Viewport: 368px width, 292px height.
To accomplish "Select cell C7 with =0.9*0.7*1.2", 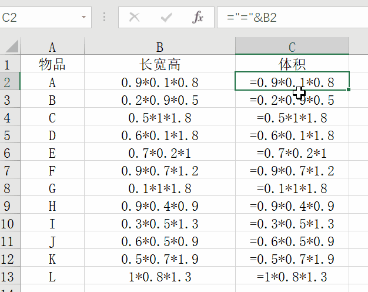I will (292, 170).
